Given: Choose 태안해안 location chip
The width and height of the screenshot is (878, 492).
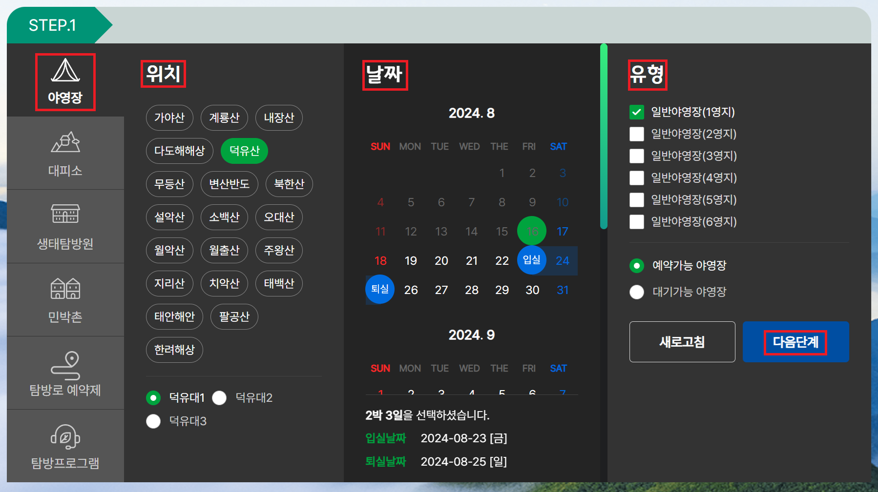Looking at the screenshot, I should click(x=174, y=317).
